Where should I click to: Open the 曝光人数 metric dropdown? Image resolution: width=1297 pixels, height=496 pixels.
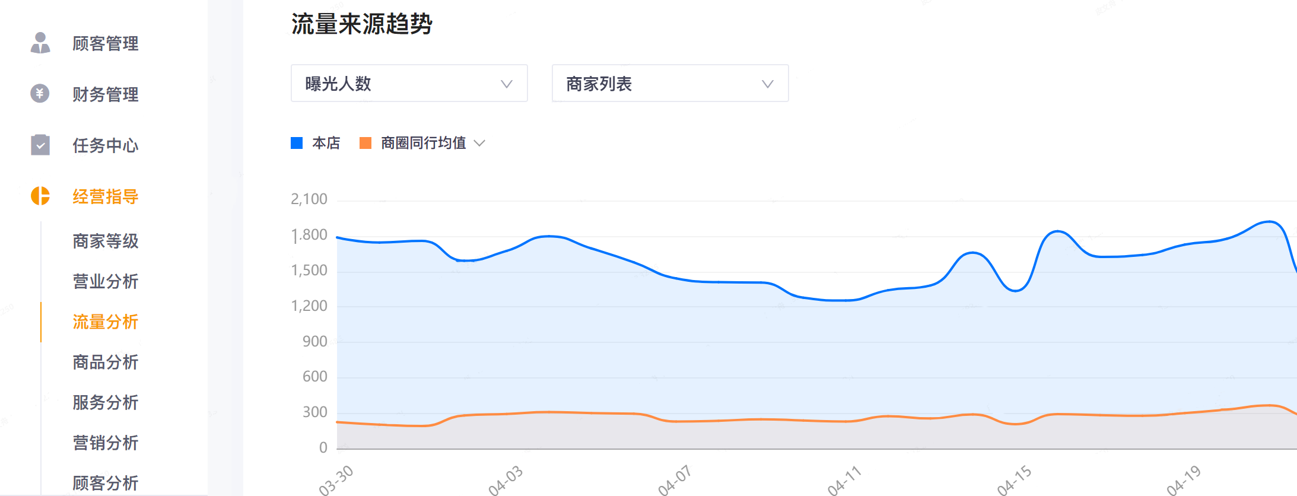(409, 84)
